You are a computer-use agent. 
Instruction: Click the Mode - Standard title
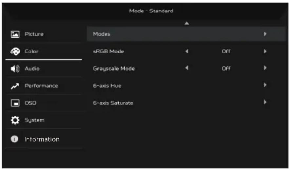coord(151,11)
